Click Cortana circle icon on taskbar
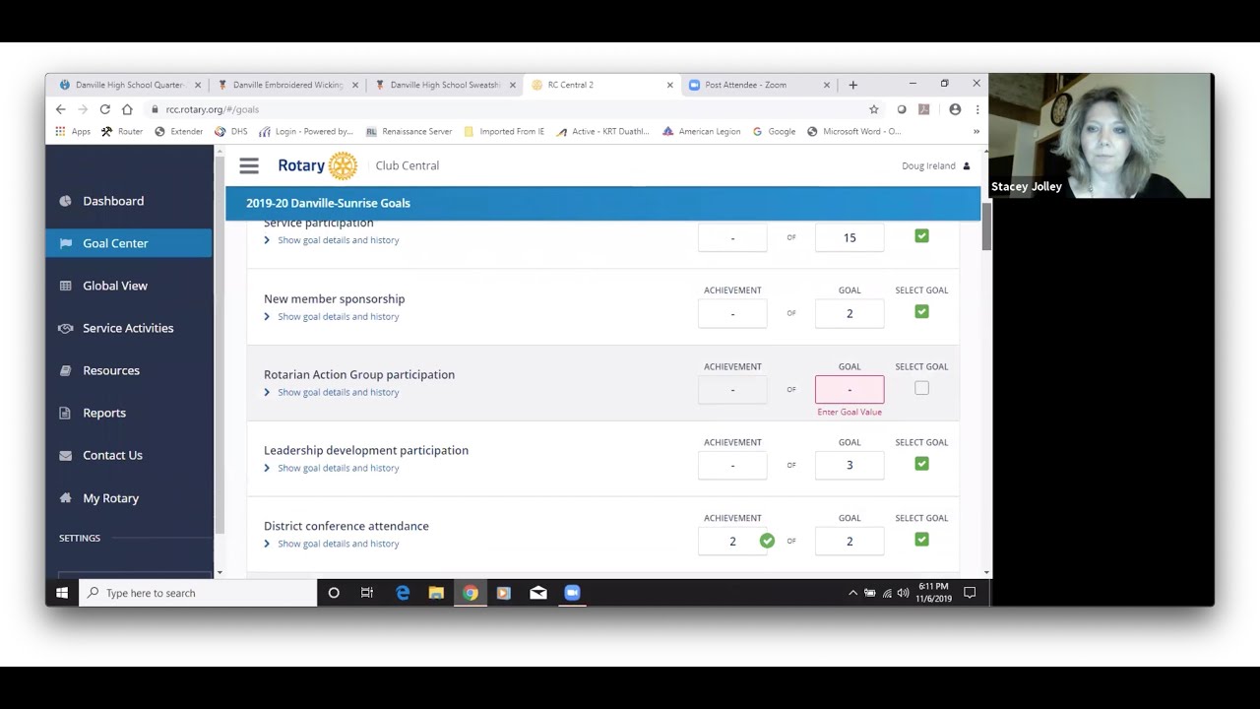The width and height of the screenshot is (1260, 709). tap(334, 593)
